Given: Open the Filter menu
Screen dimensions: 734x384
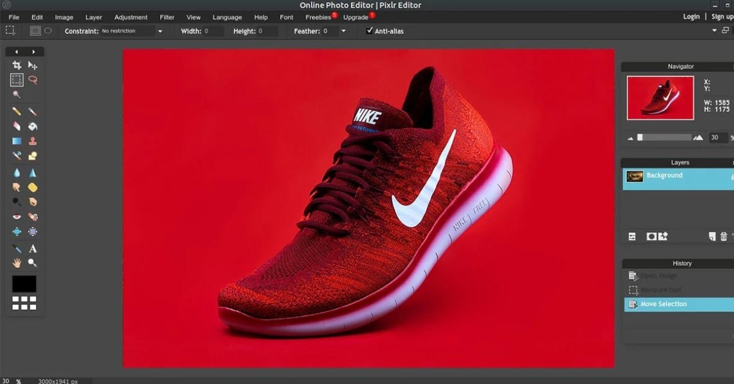Looking at the screenshot, I should pyautogui.click(x=167, y=17).
